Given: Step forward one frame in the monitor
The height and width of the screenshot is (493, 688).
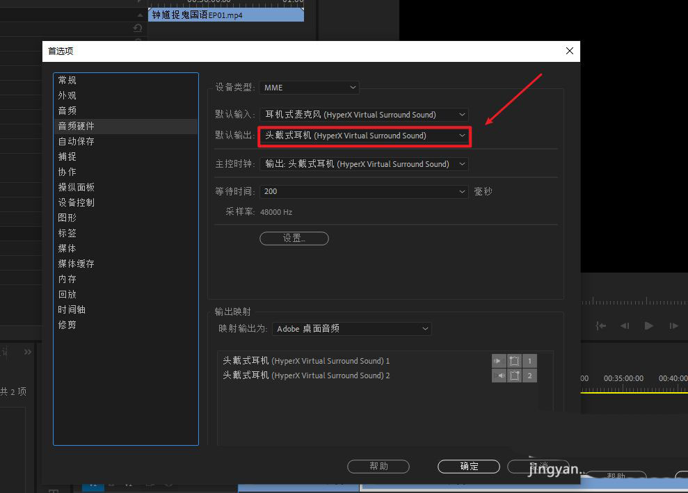Looking at the screenshot, I should (x=673, y=325).
